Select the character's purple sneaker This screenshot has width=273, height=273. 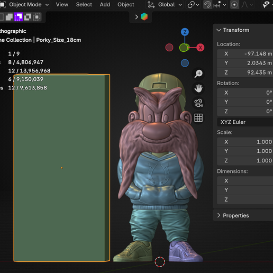[186, 252]
